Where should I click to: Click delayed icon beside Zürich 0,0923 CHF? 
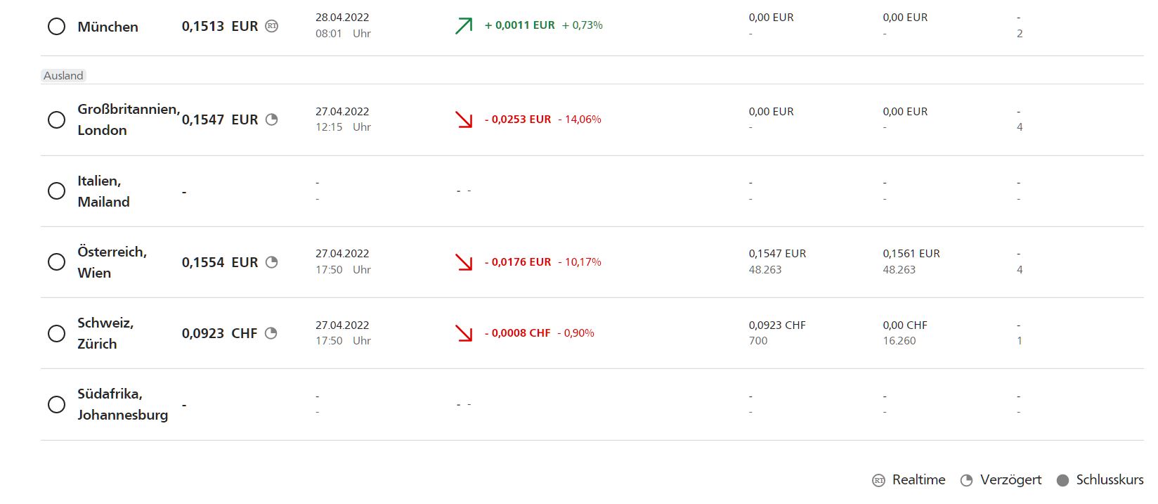[271, 333]
